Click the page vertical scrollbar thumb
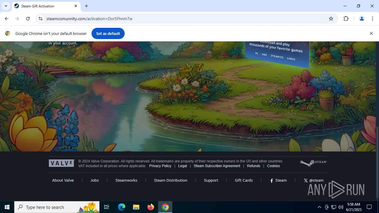379x213 pixels. coord(377,163)
